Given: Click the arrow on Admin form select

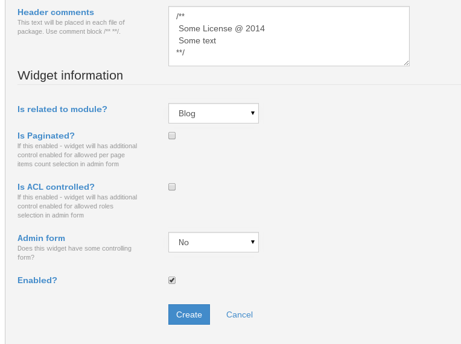Looking at the screenshot, I should tap(253, 242).
